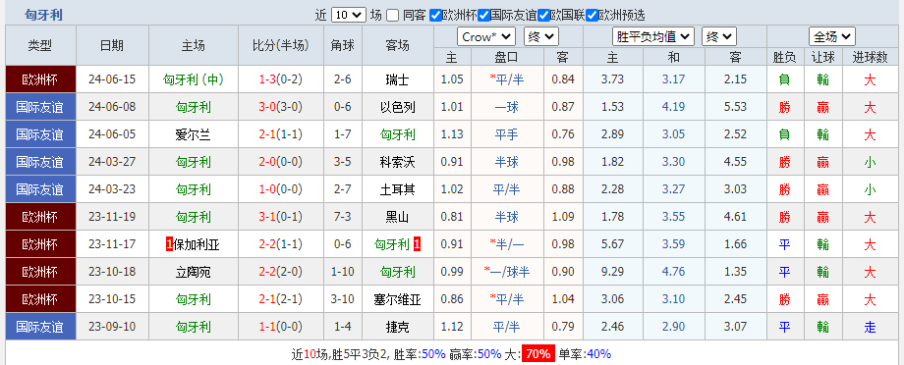Click the 走 result in 捷克 row
Viewport: 904px width, 365px height.
pos(870,327)
